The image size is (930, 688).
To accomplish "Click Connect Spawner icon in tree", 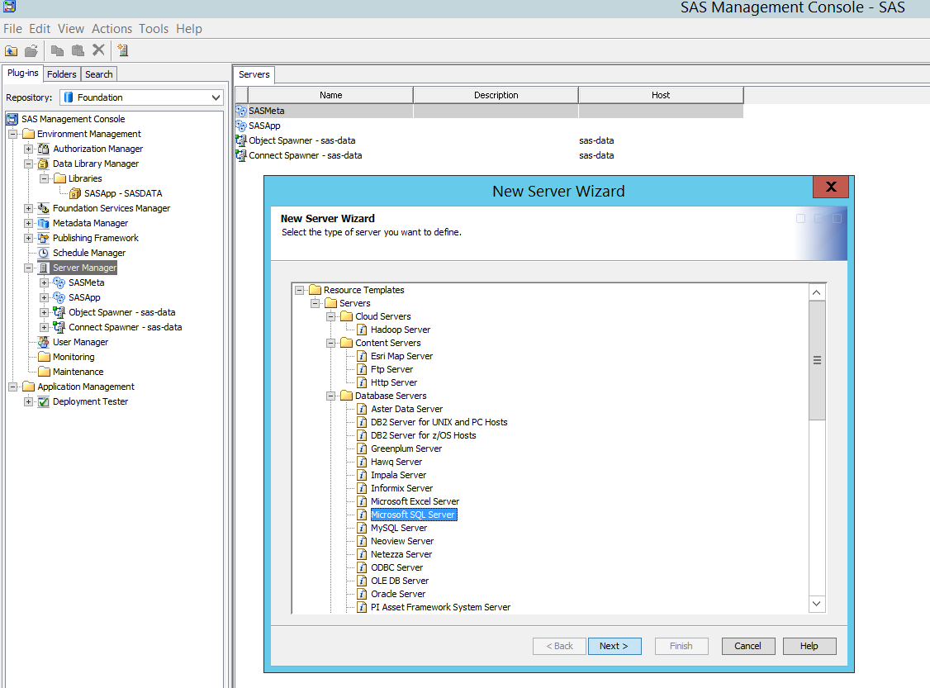I will tap(59, 327).
